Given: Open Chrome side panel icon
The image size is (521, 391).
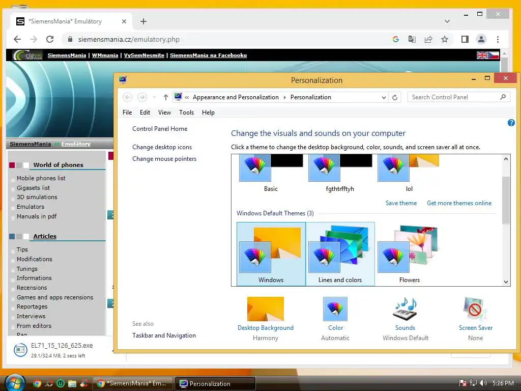Looking at the screenshot, I should click(x=465, y=39).
